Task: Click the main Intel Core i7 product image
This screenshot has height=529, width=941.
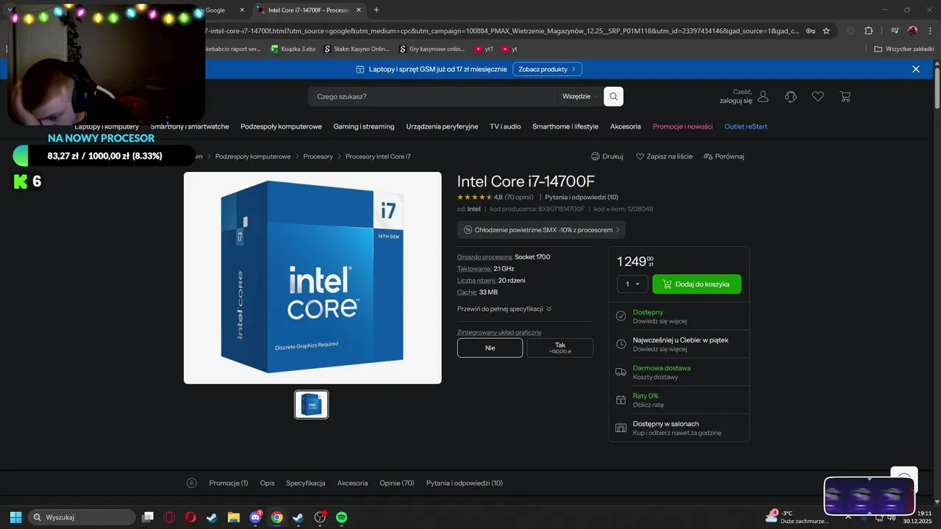Action: (312, 278)
